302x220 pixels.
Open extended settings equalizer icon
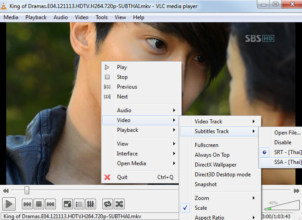(x=91, y=204)
